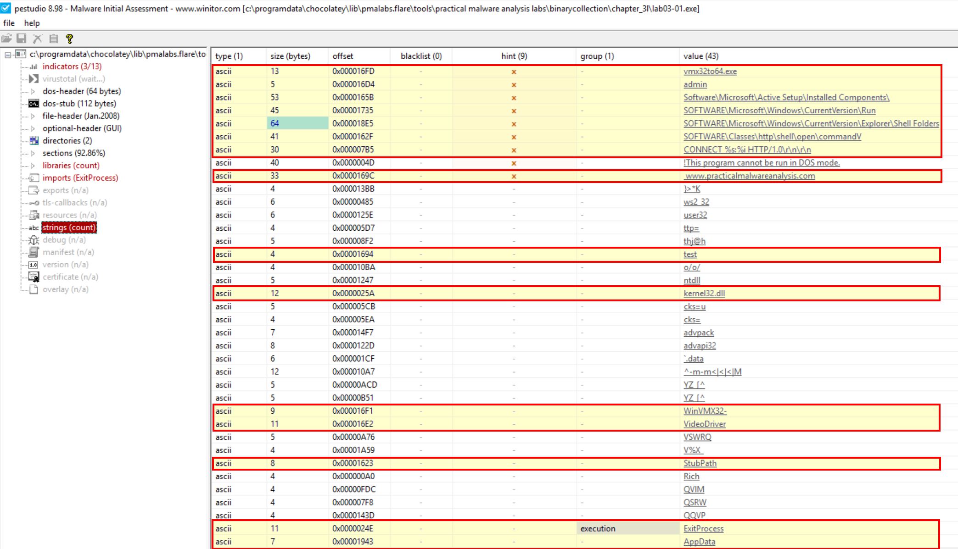Sort by the size (bytes) column header
Image resolution: width=958 pixels, height=549 pixels.
(x=297, y=56)
